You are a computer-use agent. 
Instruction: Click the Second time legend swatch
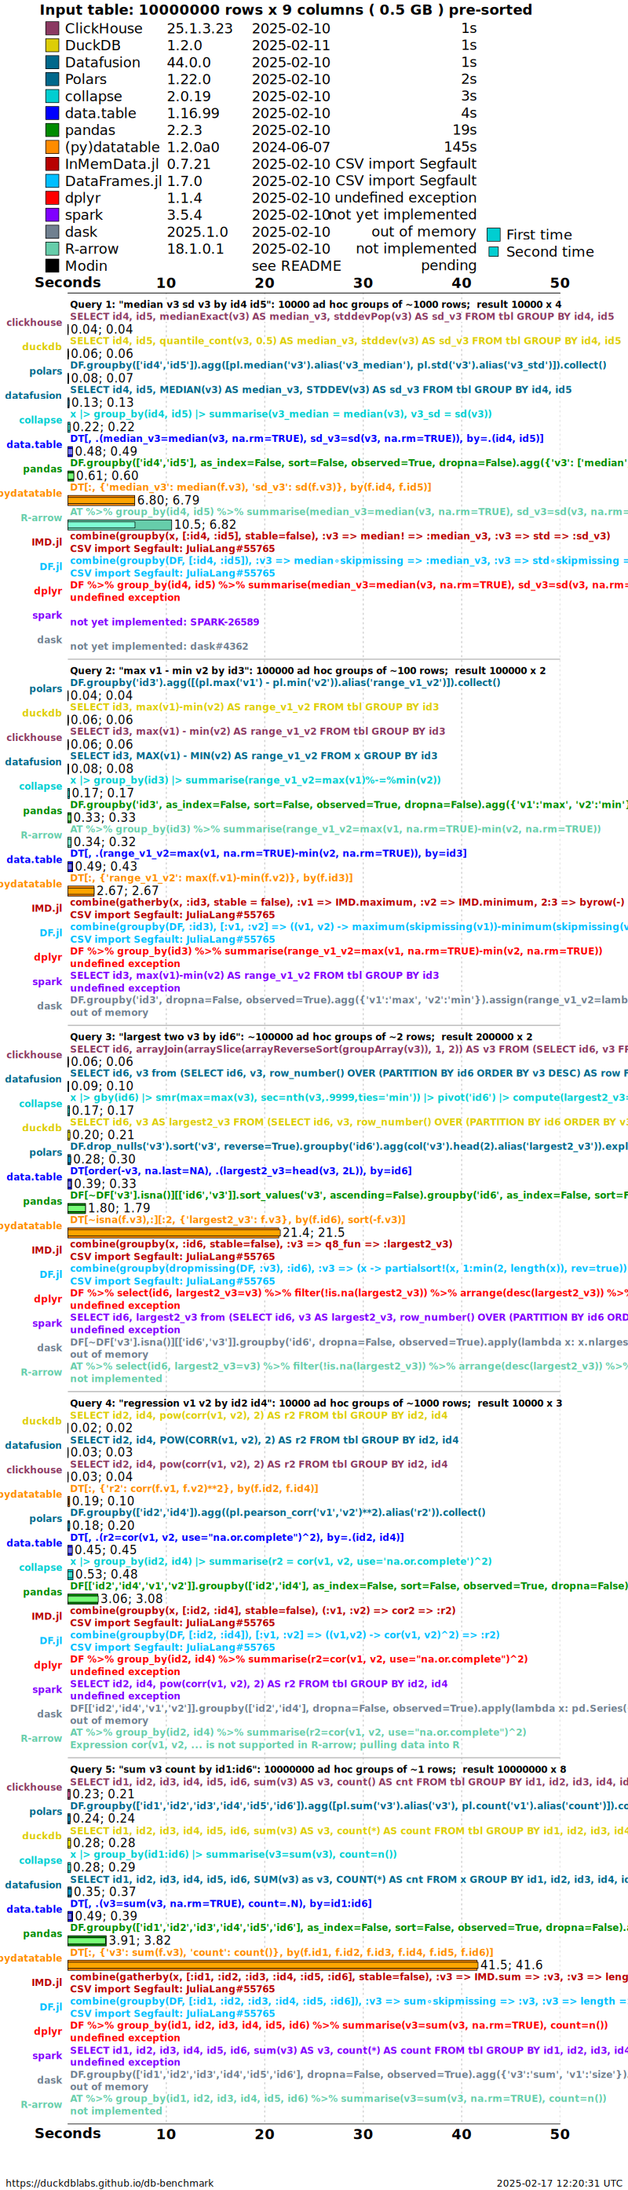(493, 252)
